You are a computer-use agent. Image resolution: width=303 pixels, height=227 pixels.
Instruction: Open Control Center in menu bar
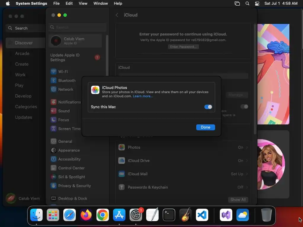(257, 4)
